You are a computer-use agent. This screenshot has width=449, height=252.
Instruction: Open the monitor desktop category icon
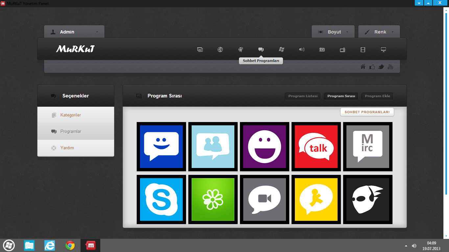[383, 50]
